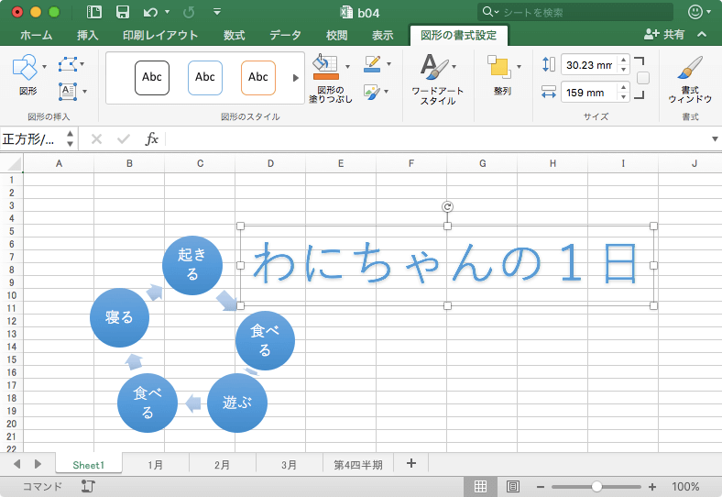Viewport: 722px width, 497px height.
Task: Click the shape outline pencil icon
Action: [x=372, y=64]
